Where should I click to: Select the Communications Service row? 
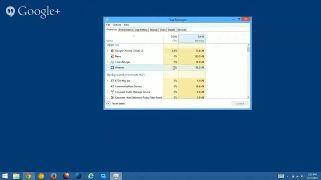(155, 86)
